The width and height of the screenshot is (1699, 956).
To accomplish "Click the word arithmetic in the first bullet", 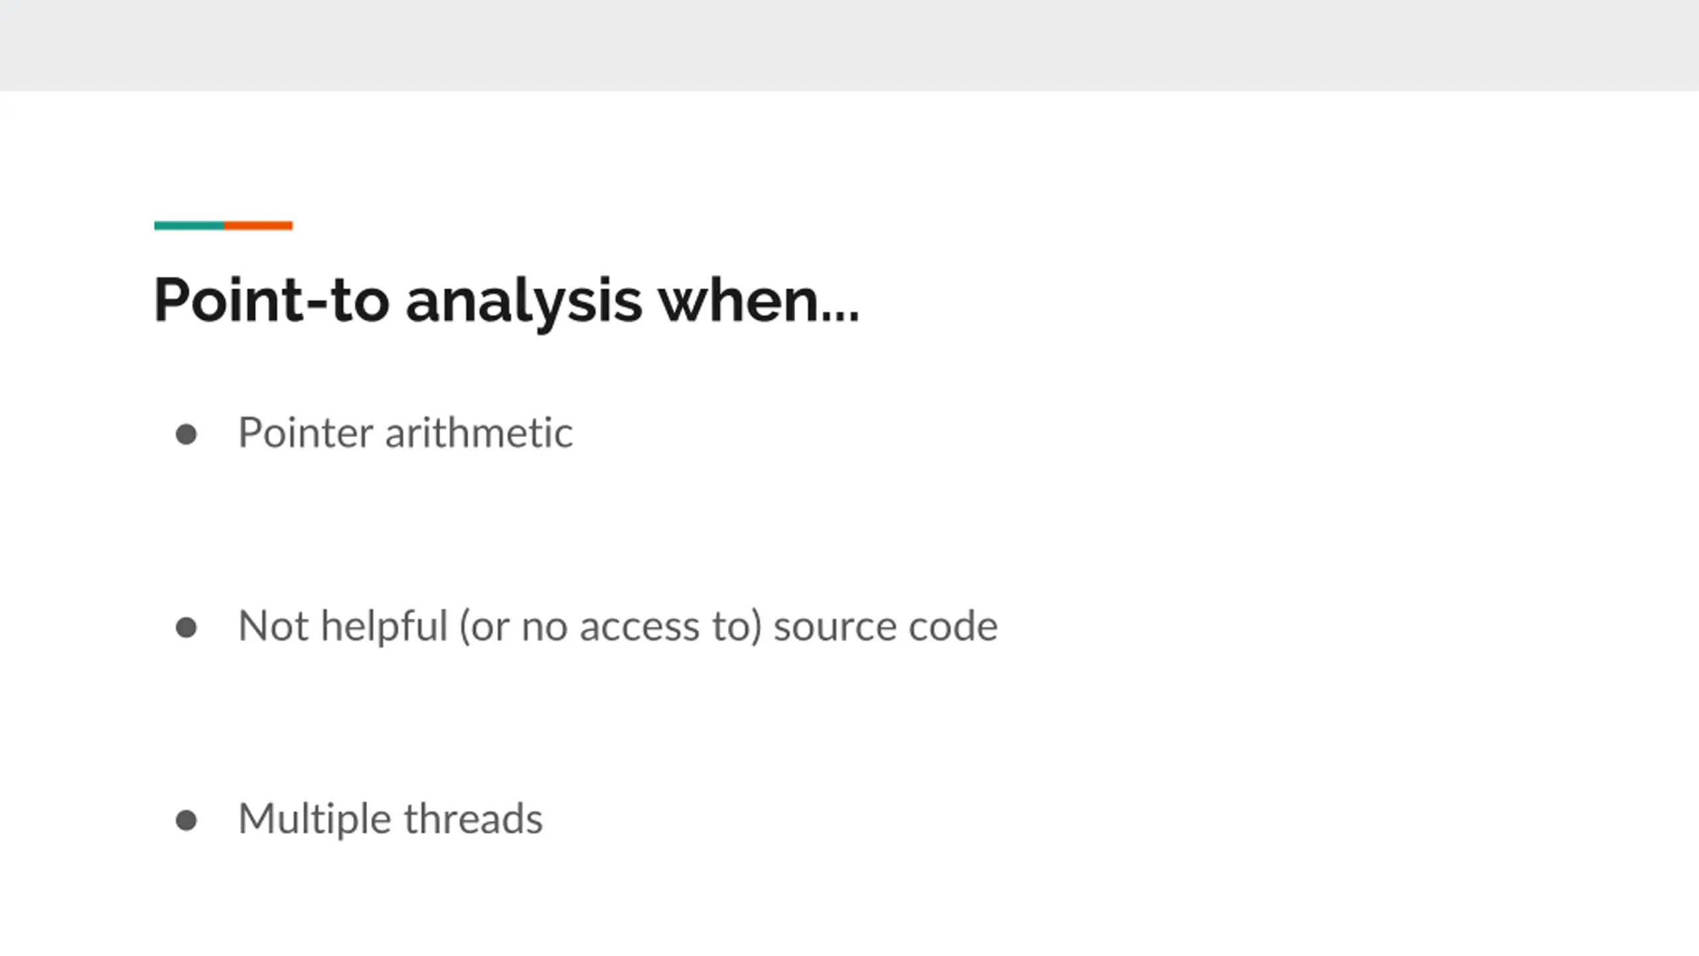I will pyautogui.click(x=479, y=433).
